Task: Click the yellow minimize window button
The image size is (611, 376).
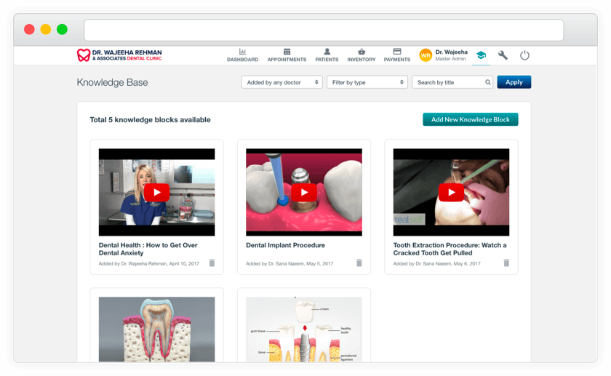Action: click(x=46, y=29)
